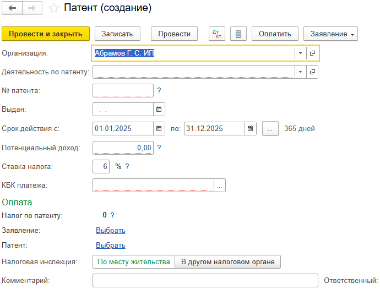
Task: Open the Заявление dropdown button
Action: [x=330, y=34]
